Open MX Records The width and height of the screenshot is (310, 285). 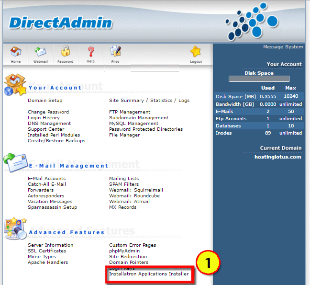(x=123, y=207)
